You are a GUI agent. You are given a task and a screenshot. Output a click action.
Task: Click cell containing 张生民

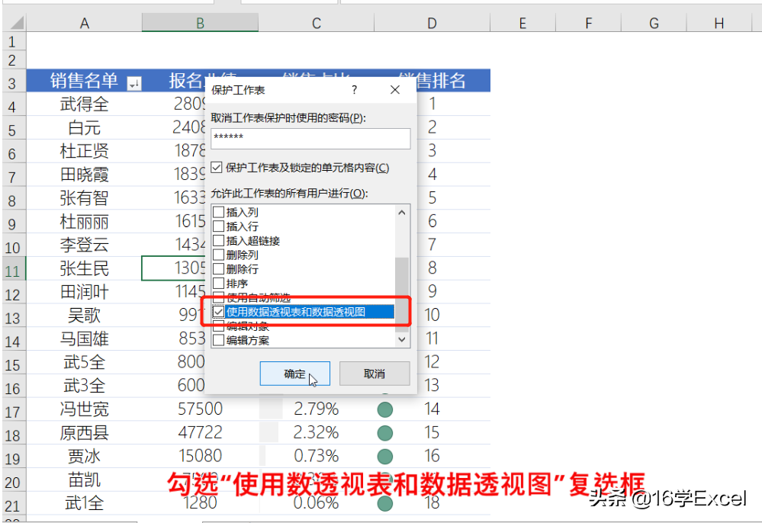pyautogui.click(x=84, y=268)
